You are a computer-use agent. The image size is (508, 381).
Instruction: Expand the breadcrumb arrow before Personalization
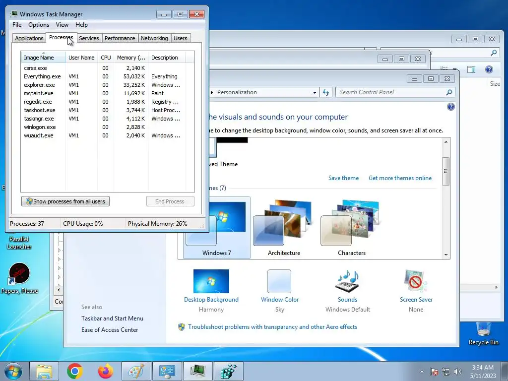tap(211, 92)
